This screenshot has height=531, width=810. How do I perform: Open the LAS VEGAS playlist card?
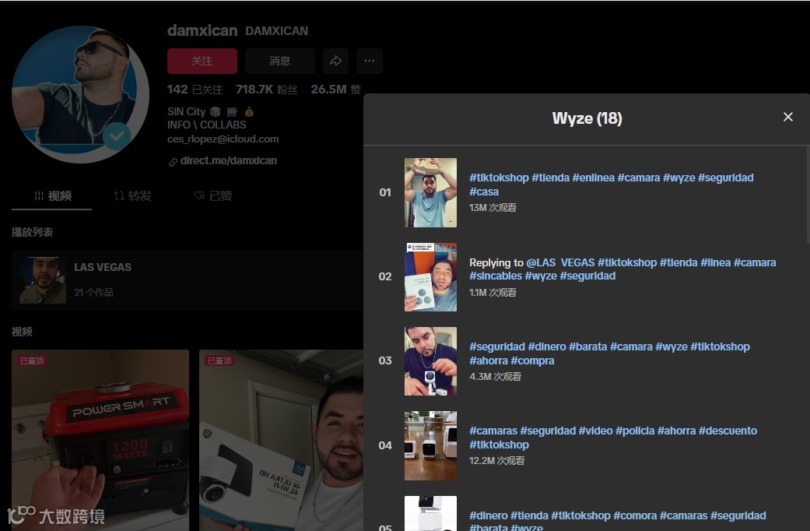click(x=187, y=280)
